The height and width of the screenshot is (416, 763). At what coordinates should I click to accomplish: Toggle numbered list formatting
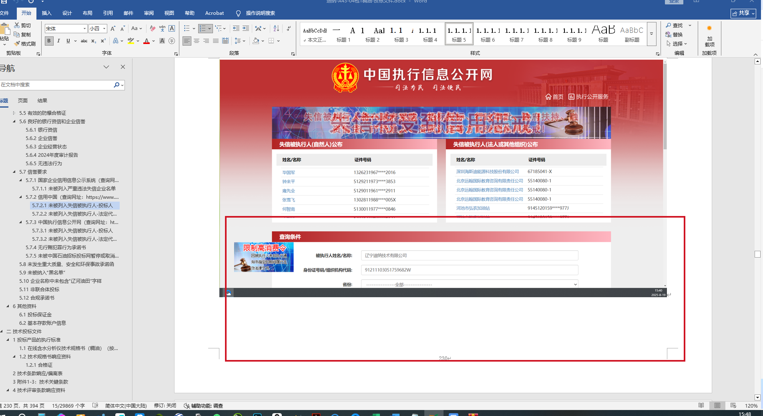pos(203,28)
